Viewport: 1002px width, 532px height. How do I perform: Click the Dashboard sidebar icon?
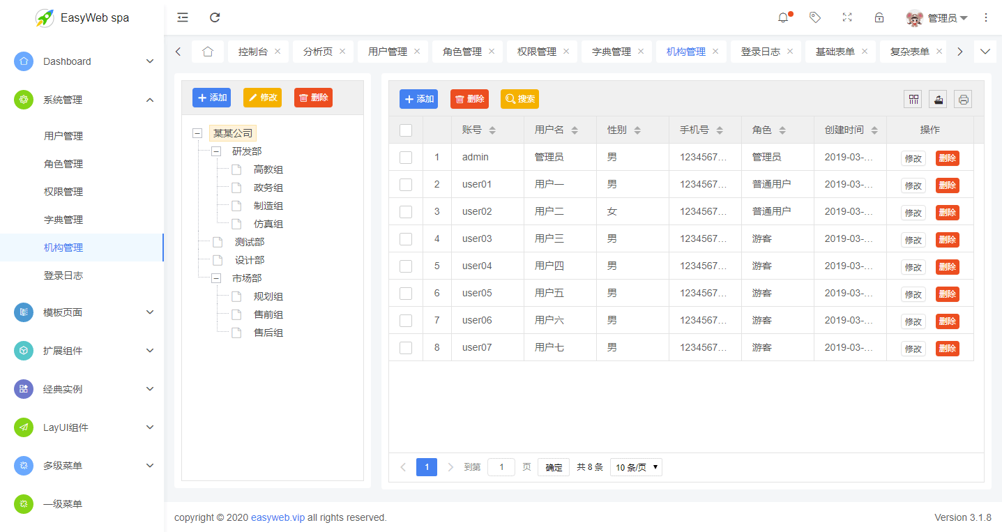coord(24,61)
